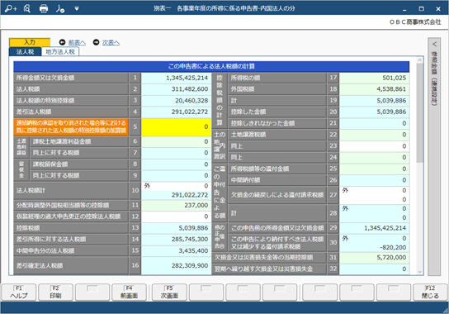
Task: Switch to the 法人税 tab
Action: tap(26, 51)
